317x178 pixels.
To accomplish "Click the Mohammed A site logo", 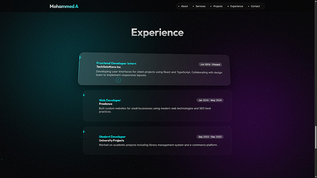I will coord(64,6).
